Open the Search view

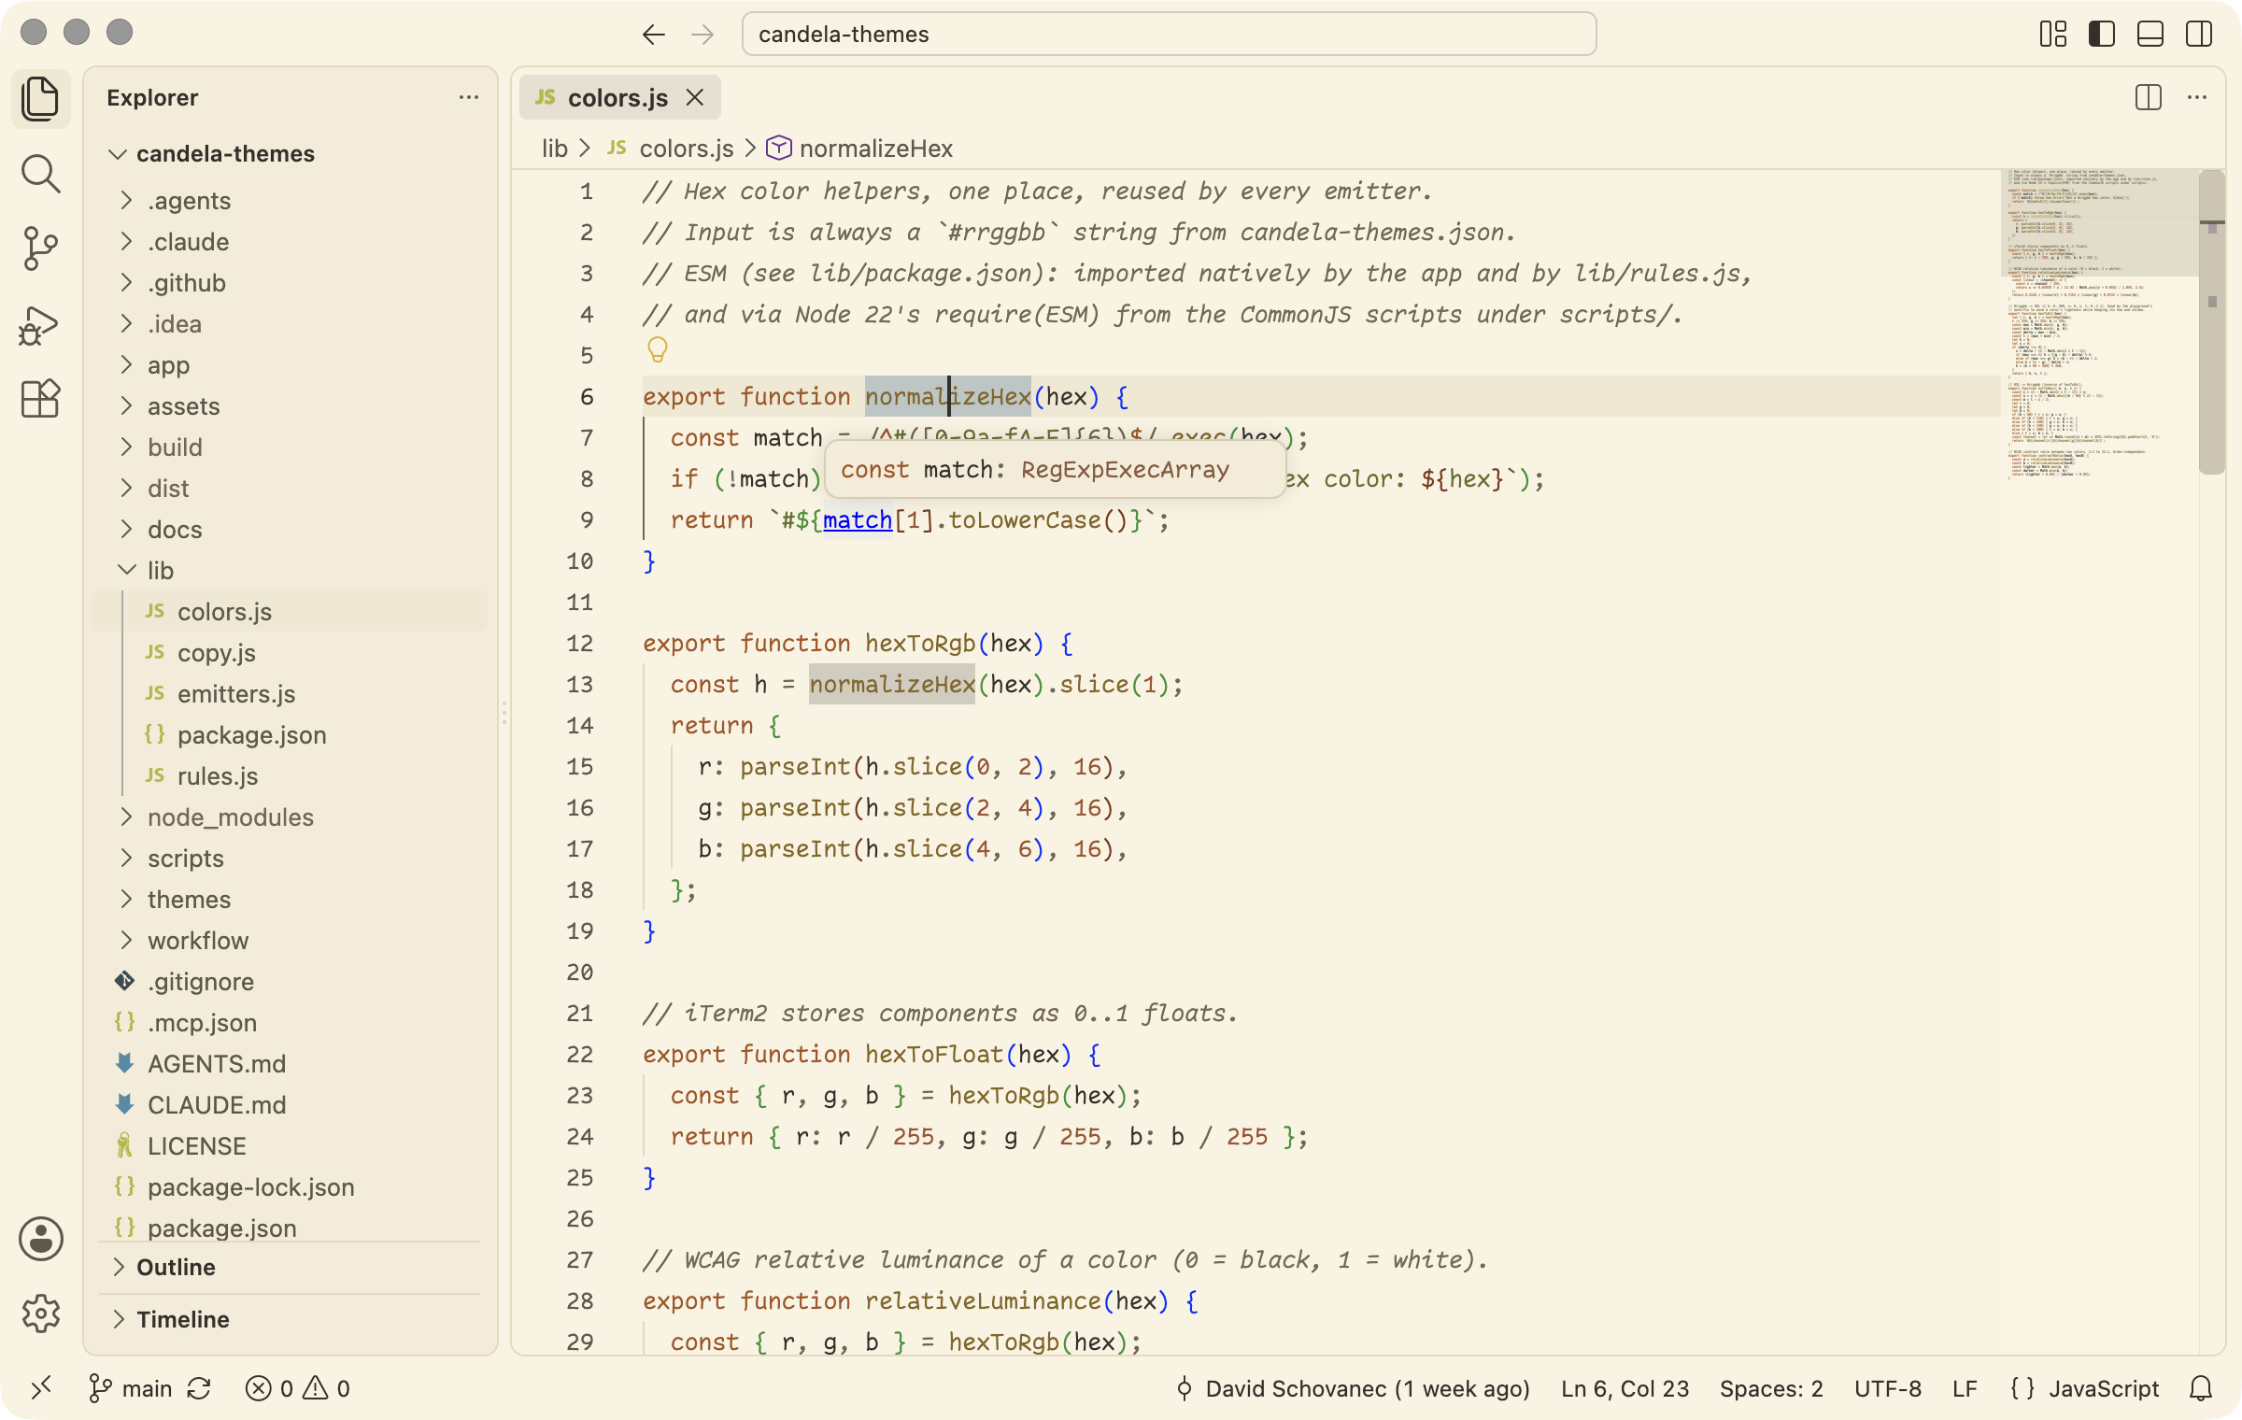[40, 174]
